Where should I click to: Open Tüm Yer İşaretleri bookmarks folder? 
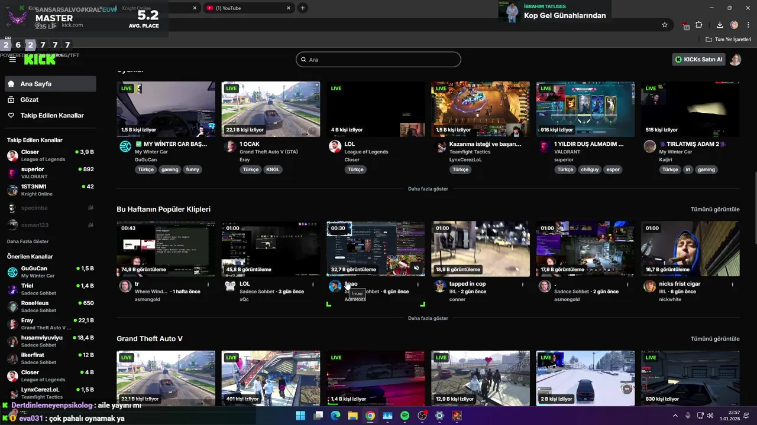(729, 40)
